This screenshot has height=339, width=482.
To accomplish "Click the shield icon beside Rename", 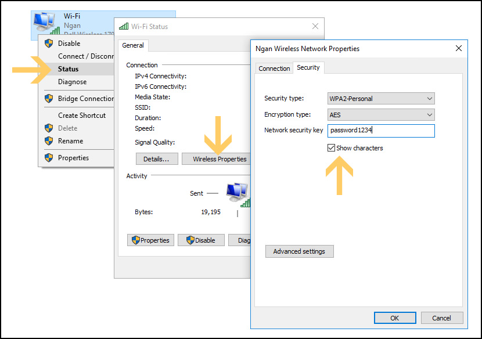I will [x=49, y=141].
